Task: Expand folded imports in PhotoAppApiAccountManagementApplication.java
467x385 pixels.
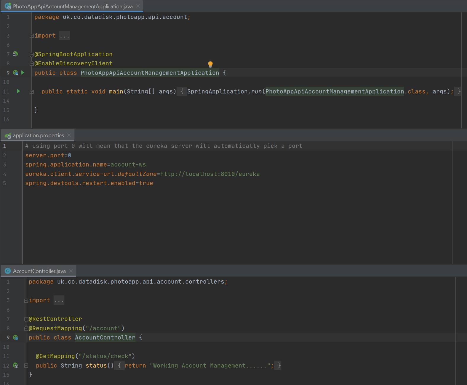Action: coord(31,36)
